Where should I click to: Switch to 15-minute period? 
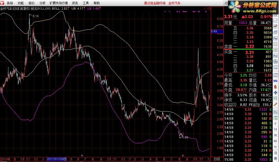tap(275, 130)
